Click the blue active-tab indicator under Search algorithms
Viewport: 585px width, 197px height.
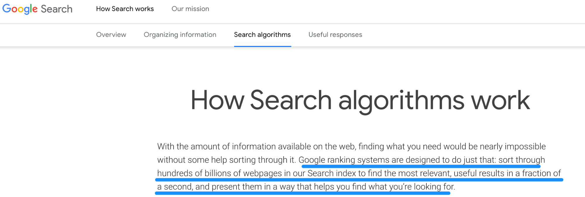pyautogui.click(x=263, y=46)
